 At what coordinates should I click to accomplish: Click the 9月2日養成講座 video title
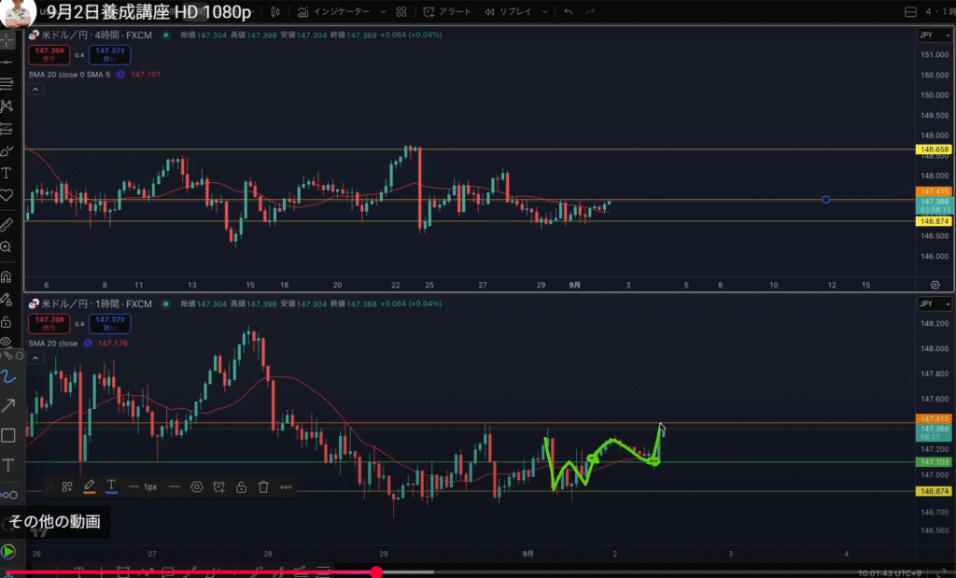tap(148, 11)
